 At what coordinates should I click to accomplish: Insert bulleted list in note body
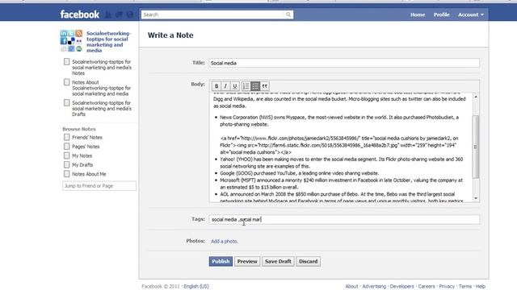pyautogui.click(x=255, y=86)
